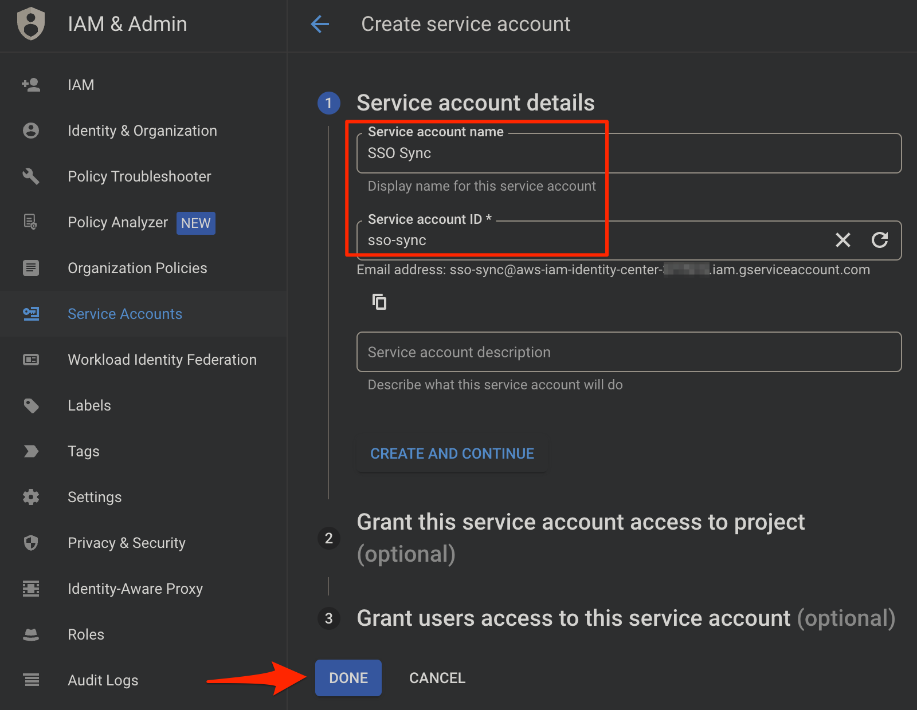Image resolution: width=917 pixels, height=710 pixels.
Task: Click the CREATE AND CONTINUE button
Action: click(452, 453)
